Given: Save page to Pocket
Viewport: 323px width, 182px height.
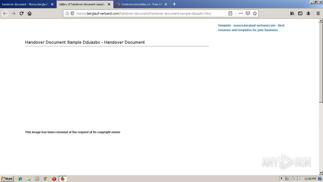Looking at the screenshot, I should pyautogui.click(x=248, y=13).
